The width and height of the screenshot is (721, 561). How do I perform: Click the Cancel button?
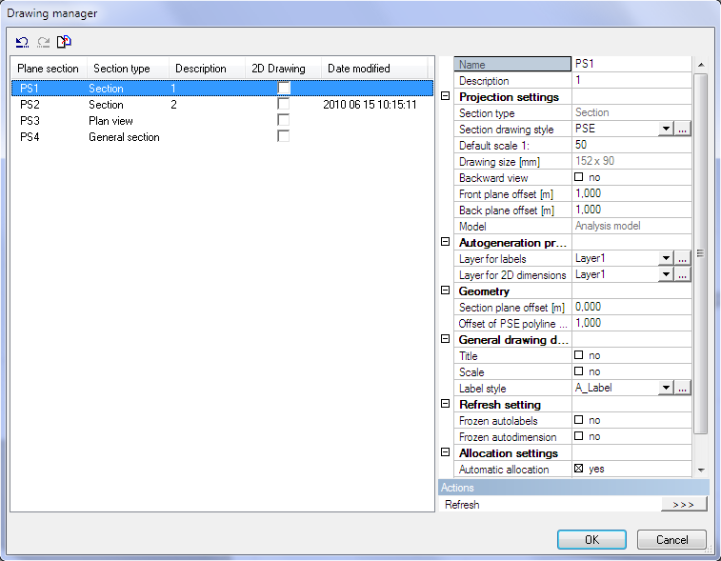(671, 539)
